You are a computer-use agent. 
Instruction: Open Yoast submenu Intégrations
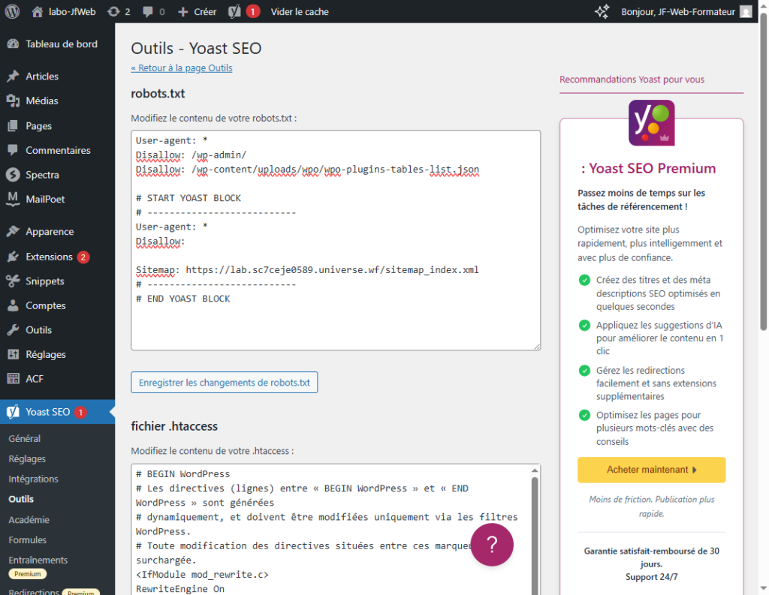click(x=33, y=479)
